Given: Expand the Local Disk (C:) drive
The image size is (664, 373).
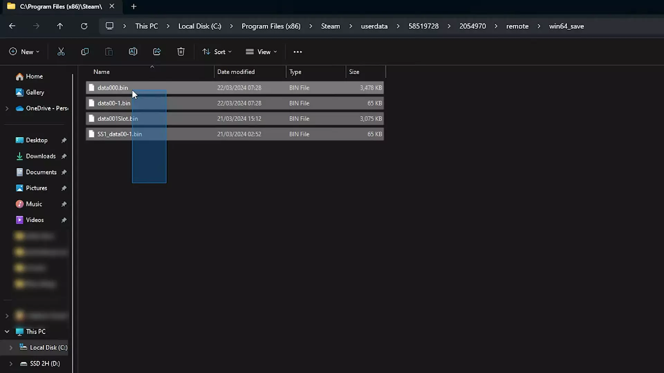Looking at the screenshot, I should point(10,347).
